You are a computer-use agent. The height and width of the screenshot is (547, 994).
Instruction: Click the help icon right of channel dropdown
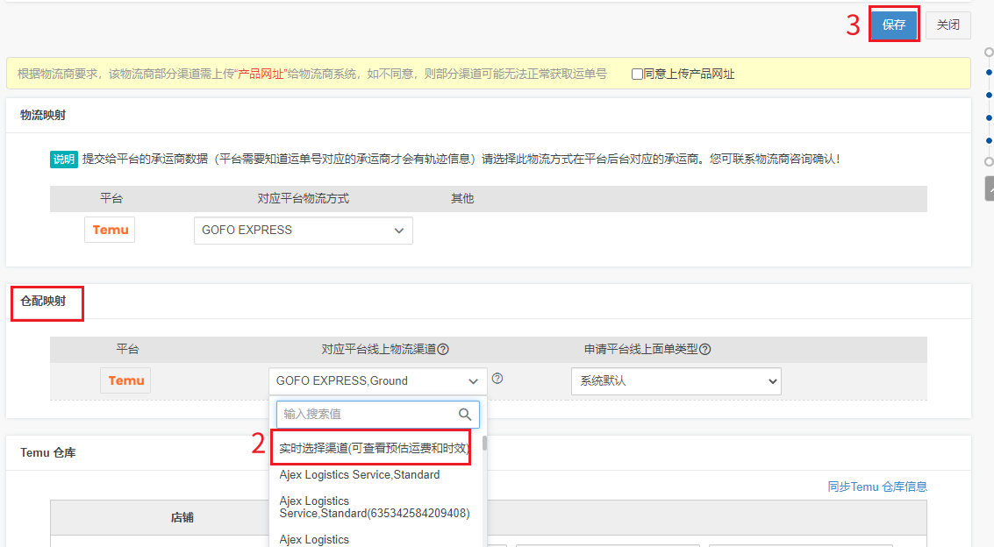[x=497, y=379]
